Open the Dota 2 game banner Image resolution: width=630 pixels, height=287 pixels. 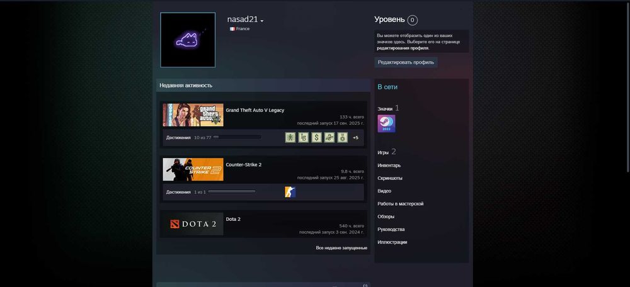point(193,224)
